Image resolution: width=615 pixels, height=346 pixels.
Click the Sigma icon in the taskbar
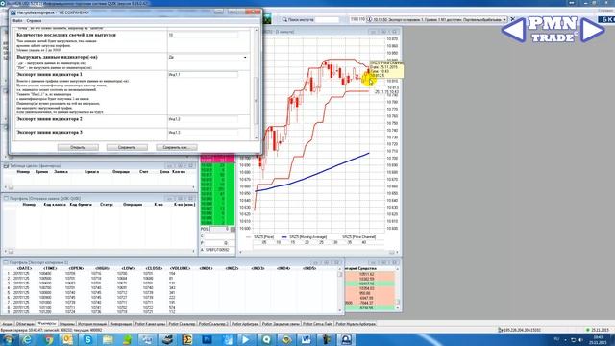(x=187, y=339)
